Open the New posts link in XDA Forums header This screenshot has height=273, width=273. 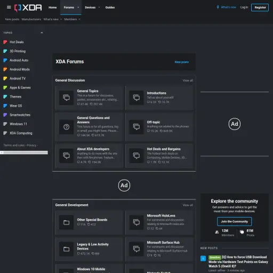click(x=182, y=62)
